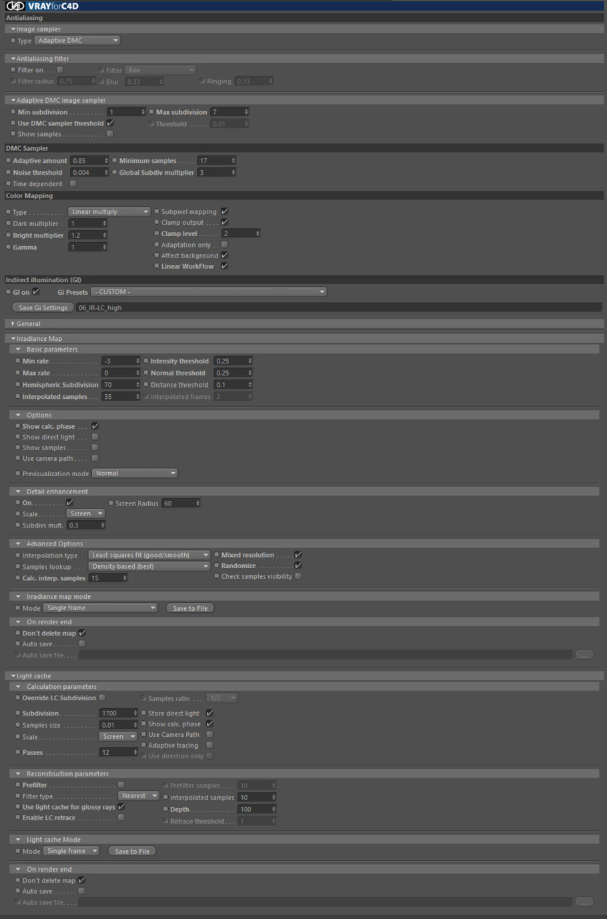
Task: Enable Adaptive tracing checkbox
Action: click(x=209, y=745)
